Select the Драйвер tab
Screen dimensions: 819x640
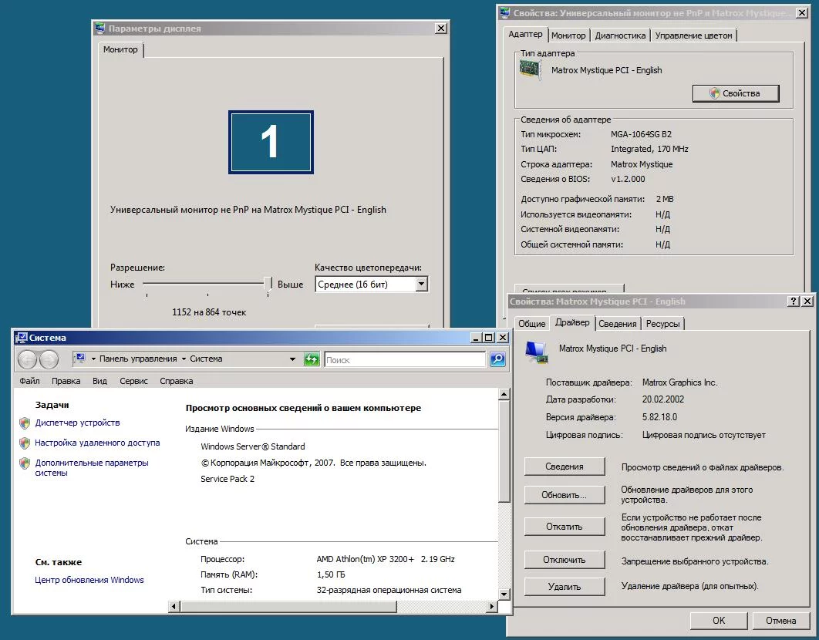[572, 322]
